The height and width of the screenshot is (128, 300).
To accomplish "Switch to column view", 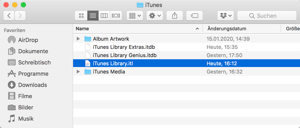I will (x=104, y=16).
